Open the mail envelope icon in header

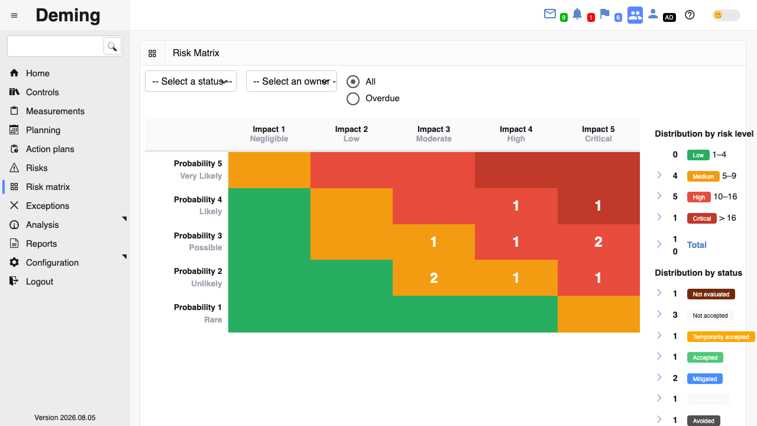550,14
